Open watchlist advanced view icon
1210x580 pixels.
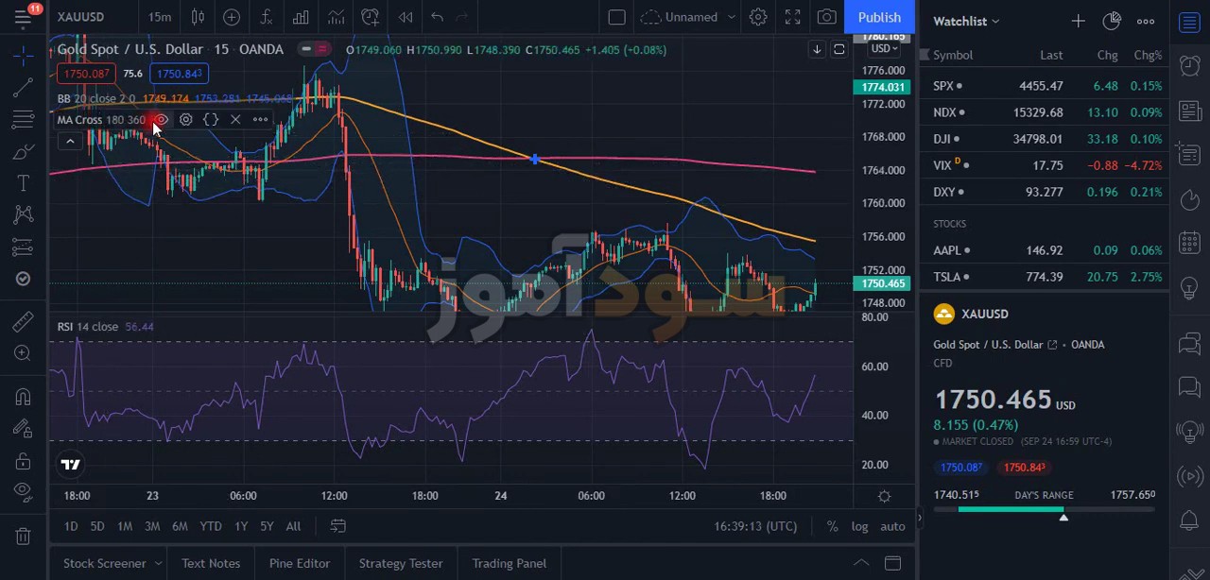tap(1112, 21)
